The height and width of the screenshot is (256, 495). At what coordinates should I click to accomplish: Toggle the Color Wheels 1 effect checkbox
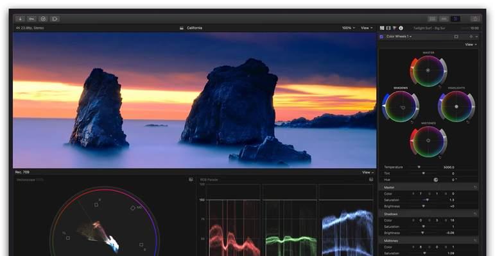[381, 36]
